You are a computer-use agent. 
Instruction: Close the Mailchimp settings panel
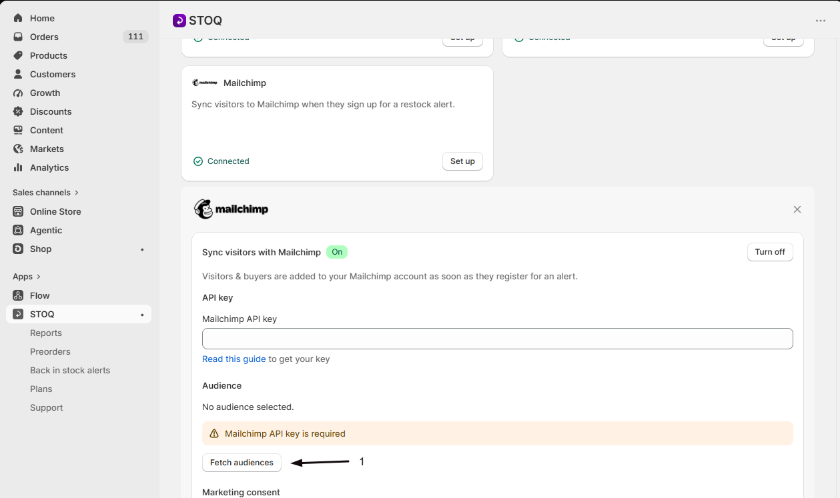click(797, 209)
